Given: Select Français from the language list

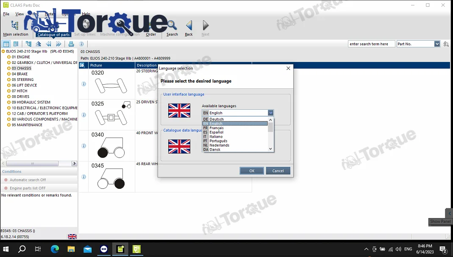Looking at the screenshot, I should (216, 128).
